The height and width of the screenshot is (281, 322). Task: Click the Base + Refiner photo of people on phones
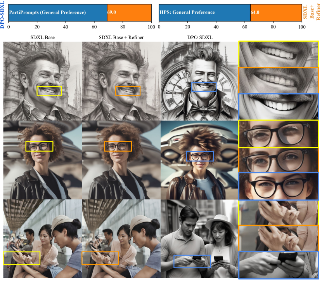[x=121, y=239]
